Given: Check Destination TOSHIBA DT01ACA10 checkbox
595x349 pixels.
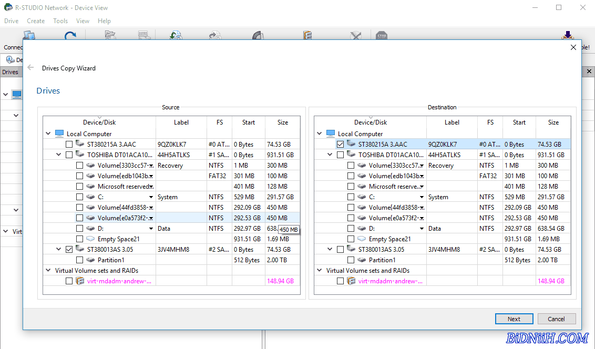Looking at the screenshot, I should [x=341, y=155].
